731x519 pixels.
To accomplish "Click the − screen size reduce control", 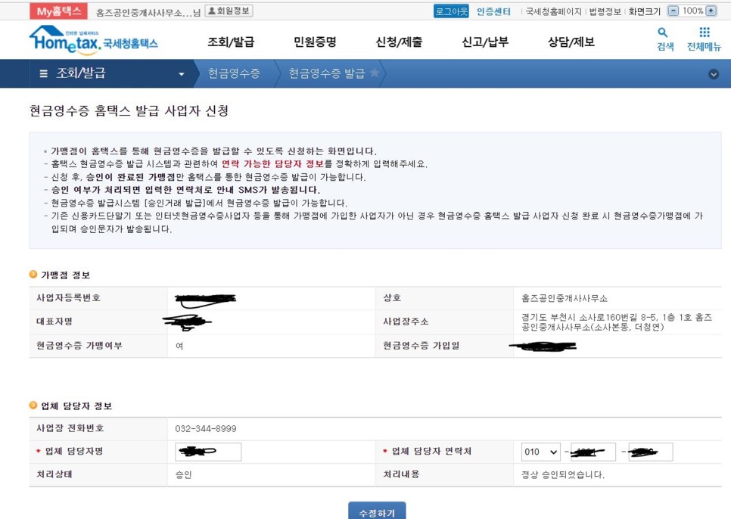I will (672, 10).
